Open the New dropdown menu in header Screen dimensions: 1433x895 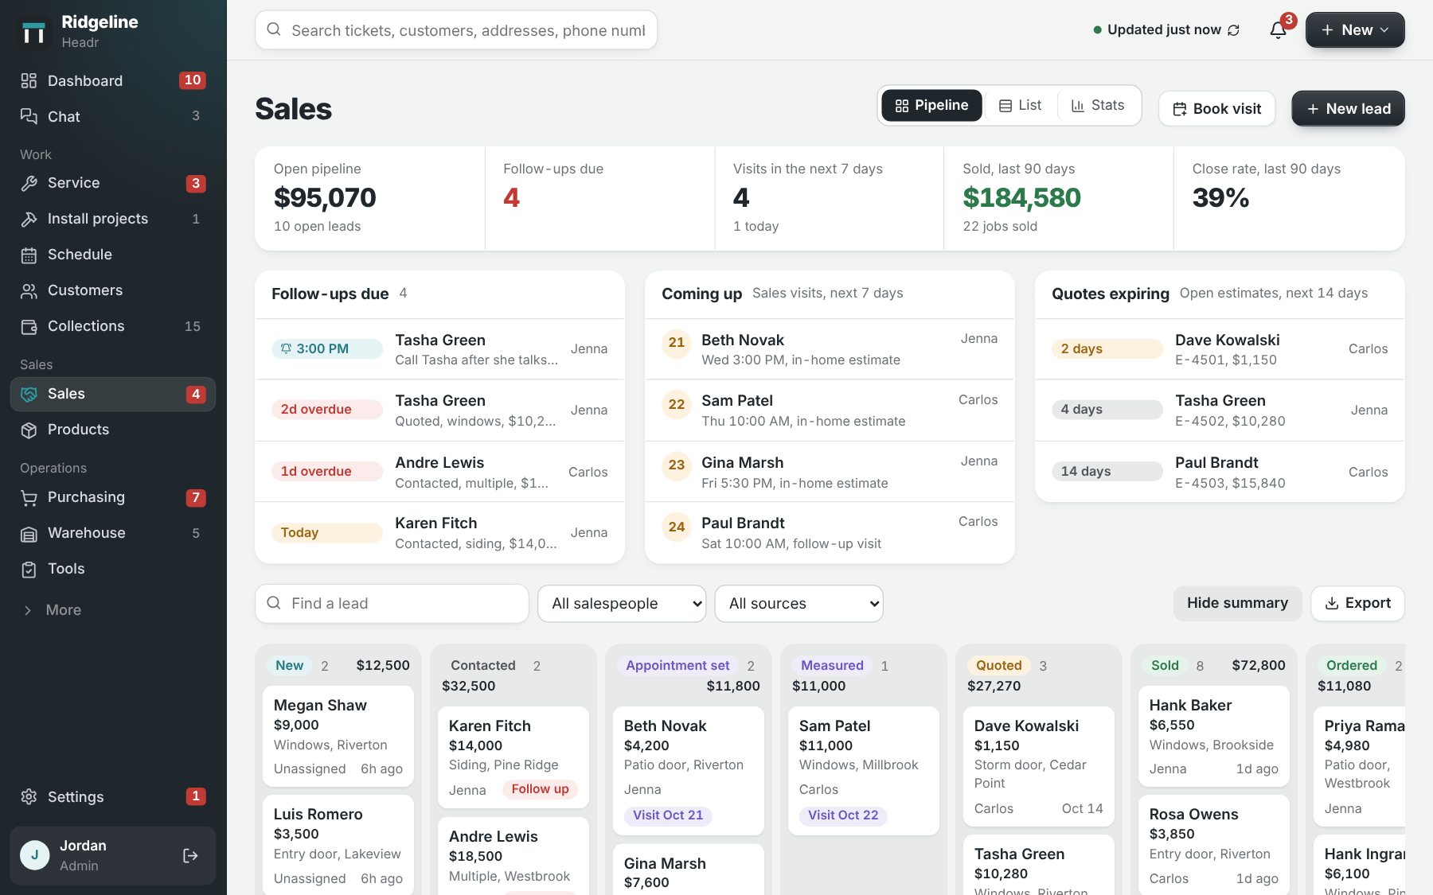tap(1355, 30)
